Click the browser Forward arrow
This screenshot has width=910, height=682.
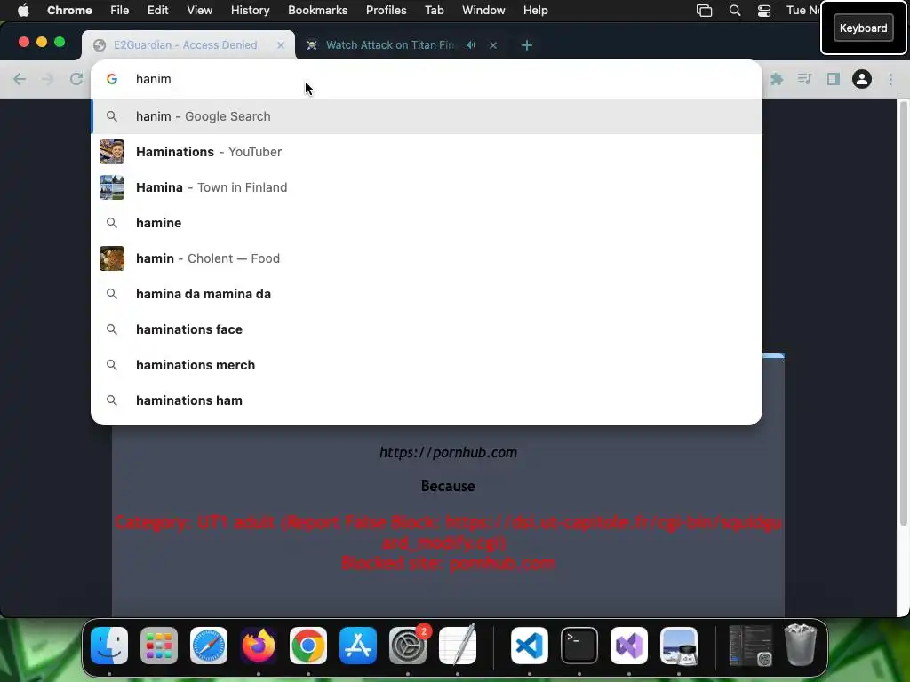point(48,79)
